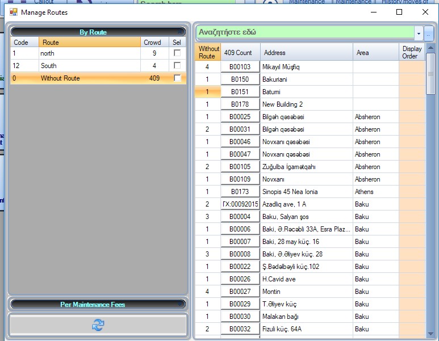The height and width of the screenshot is (341, 439).
Task: Click the B00103 code button
Action: 240,67
